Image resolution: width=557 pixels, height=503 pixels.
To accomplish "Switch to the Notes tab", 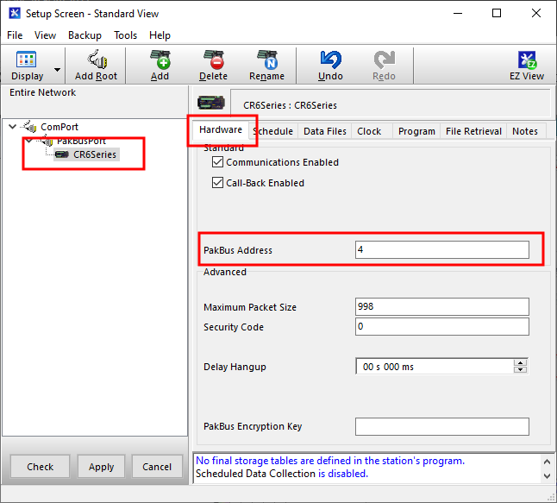I will [x=525, y=131].
